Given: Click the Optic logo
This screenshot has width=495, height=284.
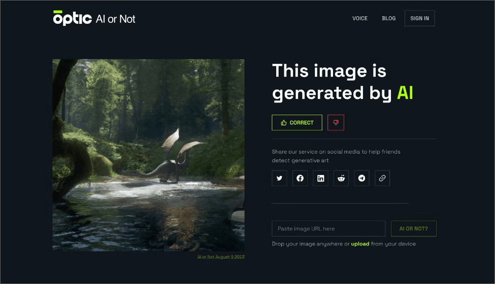Looking at the screenshot, I should pos(72,18).
